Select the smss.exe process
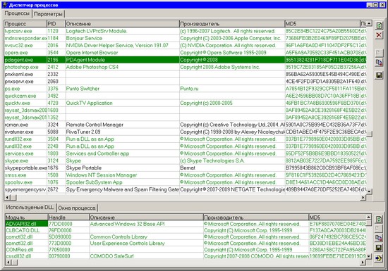Image resolution: width=388 pixels, height=271 pixels. click(185, 175)
